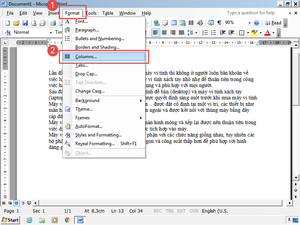Expand the Outside Border dropdown arrow
The height and width of the screenshot is (225, 300).
click(x=248, y=33)
